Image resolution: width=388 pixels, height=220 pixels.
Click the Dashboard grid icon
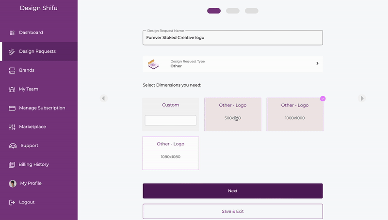12,32
